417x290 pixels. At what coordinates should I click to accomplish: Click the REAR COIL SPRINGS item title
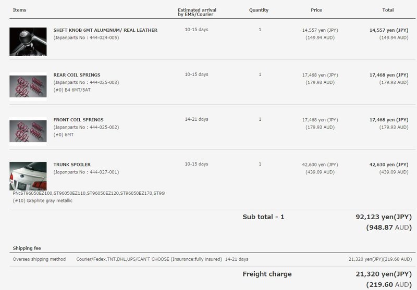click(77, 75)
